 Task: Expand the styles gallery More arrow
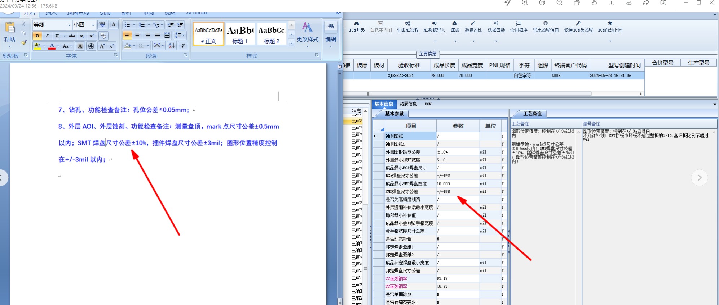pyautogui.click(x=292, y=42)
